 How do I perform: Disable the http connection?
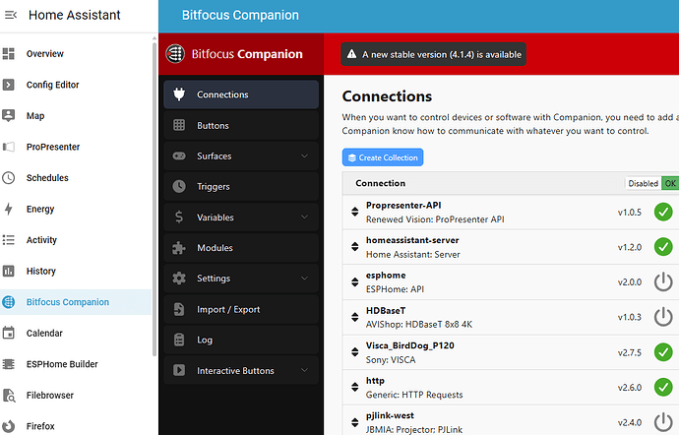coord(663,387)
